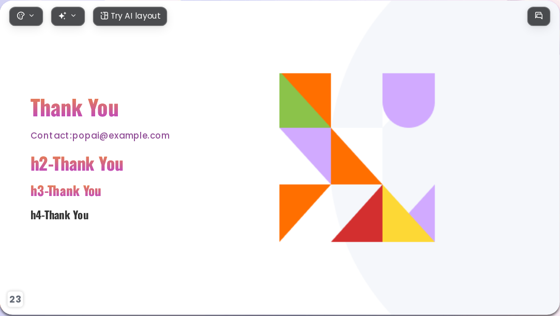560x316 pixels.
Task: Select the slide number 23 badge
Action: coord(15,299)
